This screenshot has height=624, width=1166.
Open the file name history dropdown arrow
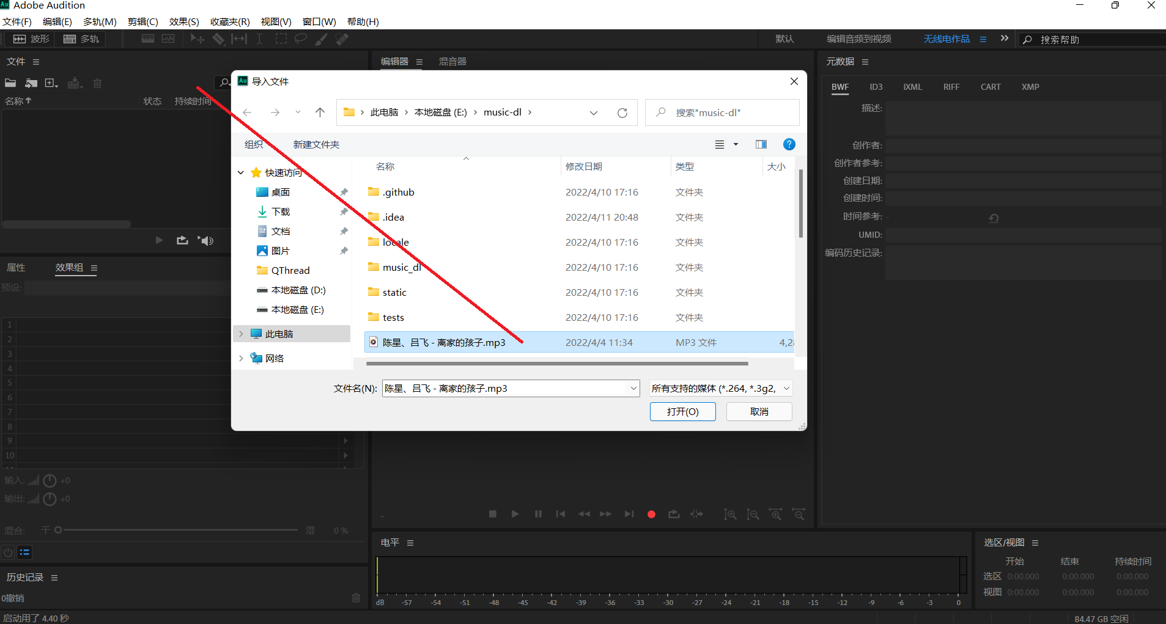(633, 389)
